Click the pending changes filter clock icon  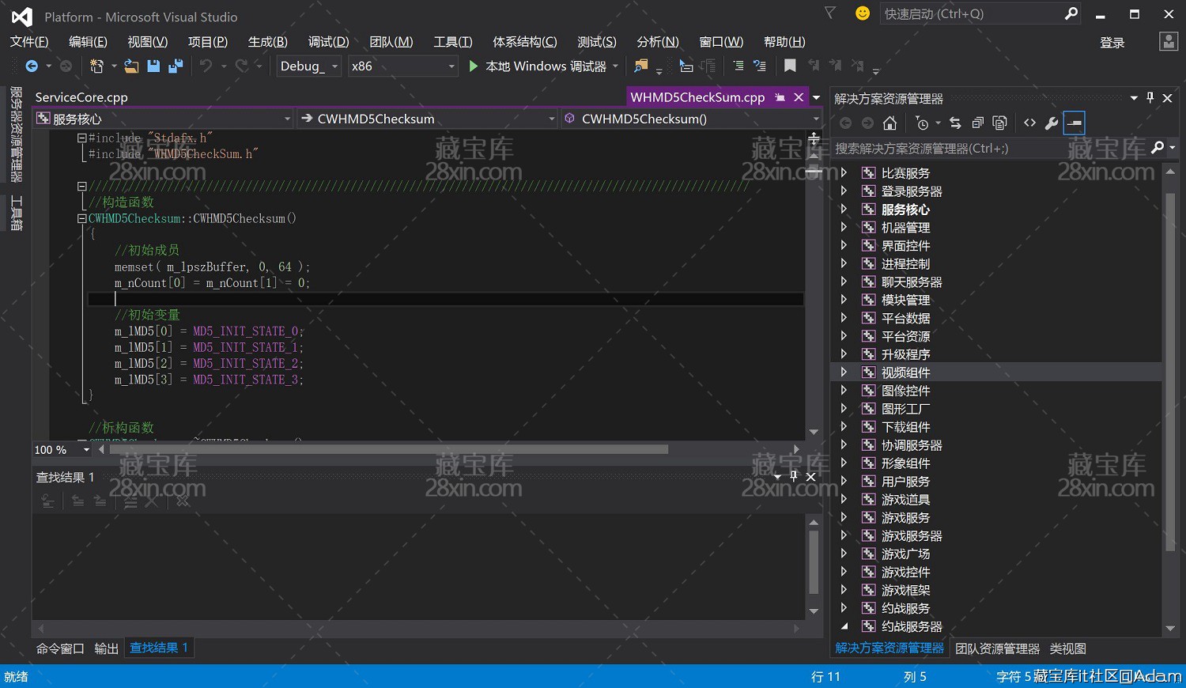pyautogui.click(x=922, y=123)
